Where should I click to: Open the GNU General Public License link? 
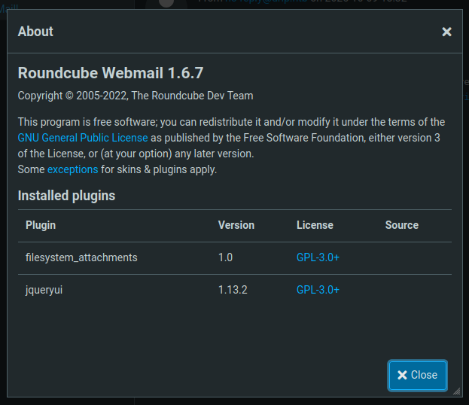point(83,138)
